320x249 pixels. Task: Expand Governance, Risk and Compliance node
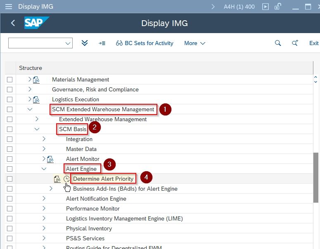click(30, 89)
